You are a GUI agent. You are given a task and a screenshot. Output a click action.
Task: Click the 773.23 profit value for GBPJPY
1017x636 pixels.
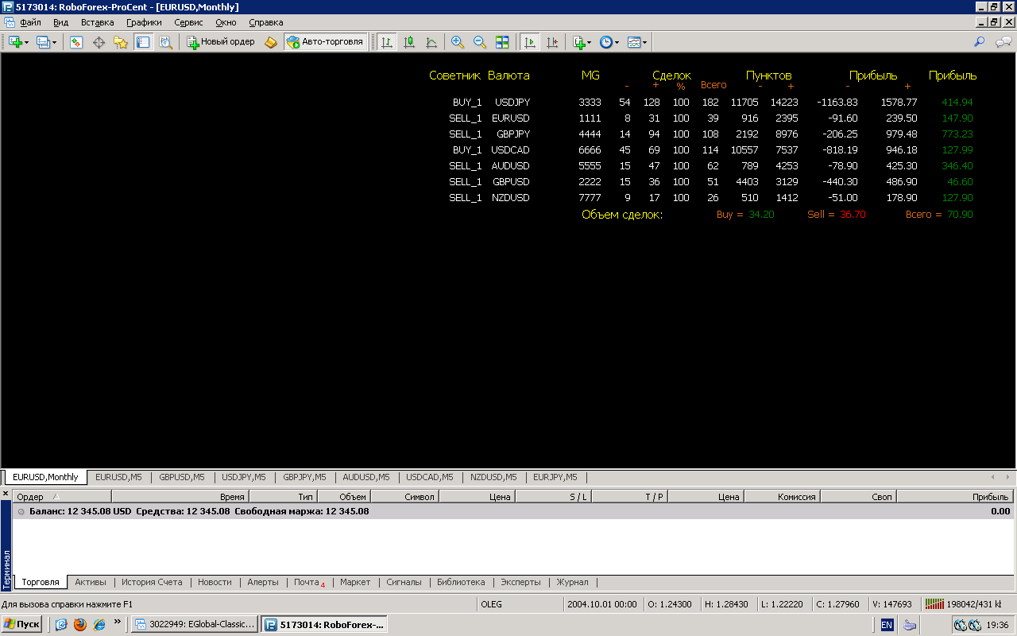coord(957,134)
